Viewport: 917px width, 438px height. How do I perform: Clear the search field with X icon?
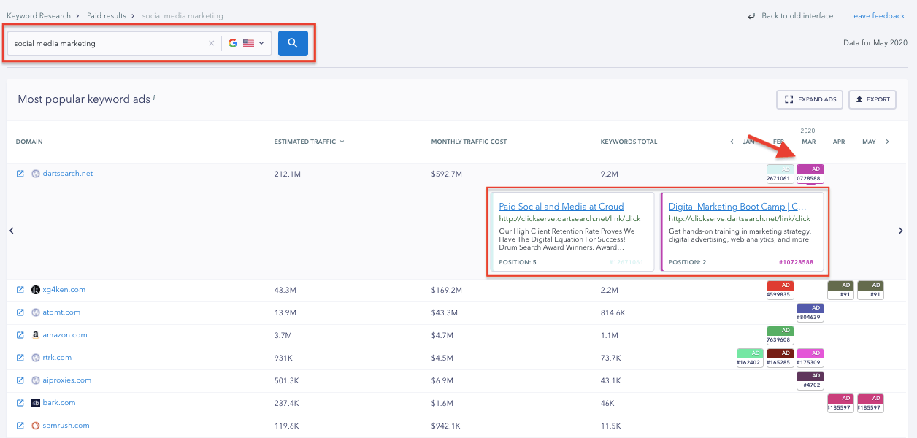212,43
